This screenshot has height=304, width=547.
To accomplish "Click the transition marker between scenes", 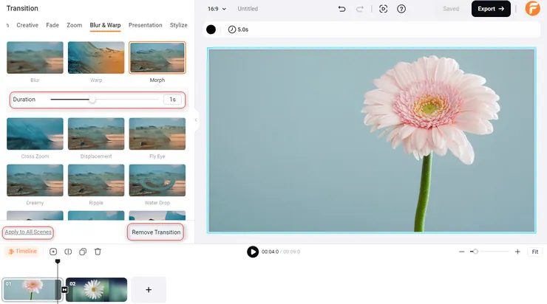I will click(x=65, y=290).
